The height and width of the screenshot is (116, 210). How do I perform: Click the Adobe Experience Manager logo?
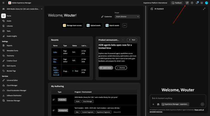point(10,3)
